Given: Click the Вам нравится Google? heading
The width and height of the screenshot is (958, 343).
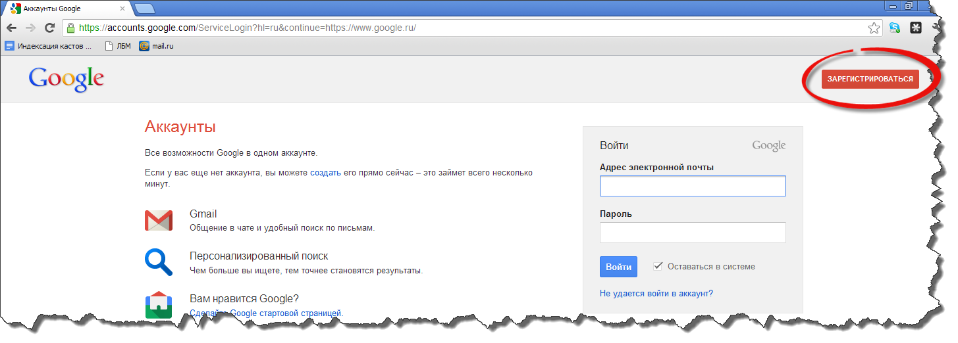Looking at the screenshot, I should click(244, 299).
